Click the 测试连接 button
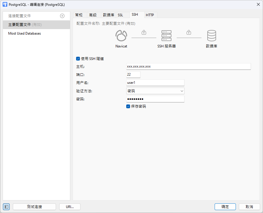 click(34, 207)
